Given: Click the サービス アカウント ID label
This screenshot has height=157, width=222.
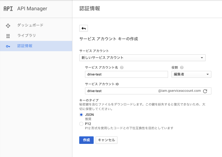Looking at the screenshot, I should click(x=102, y=84).
